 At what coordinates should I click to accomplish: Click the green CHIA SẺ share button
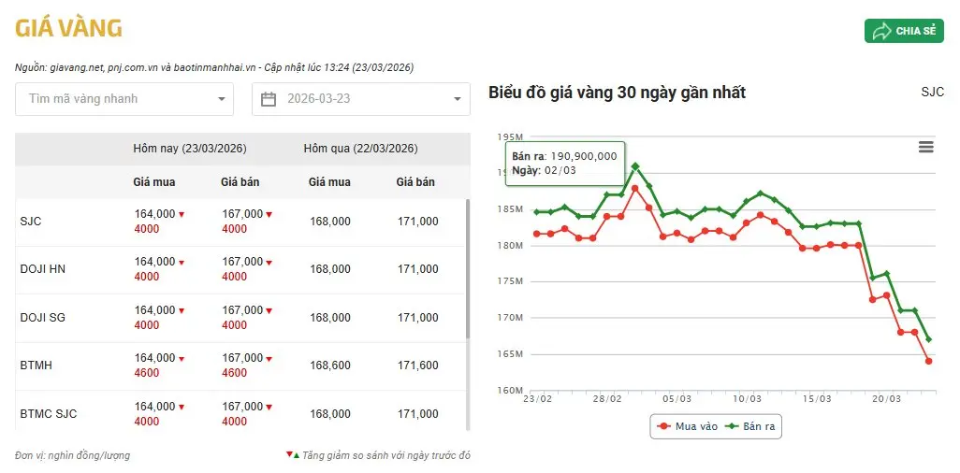(904, 31)
